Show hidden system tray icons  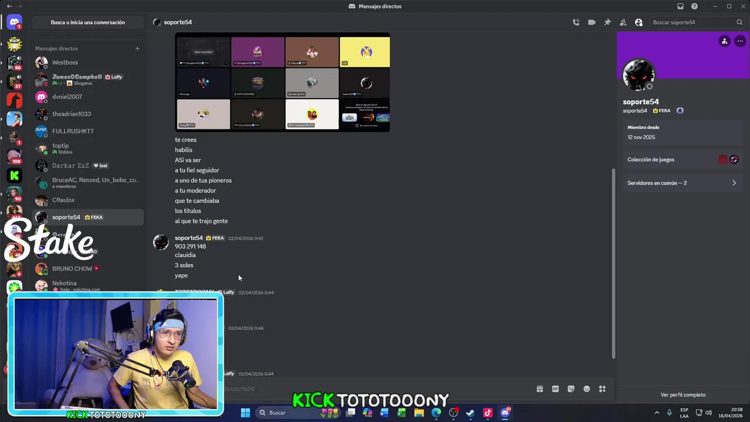coord(657,413)
